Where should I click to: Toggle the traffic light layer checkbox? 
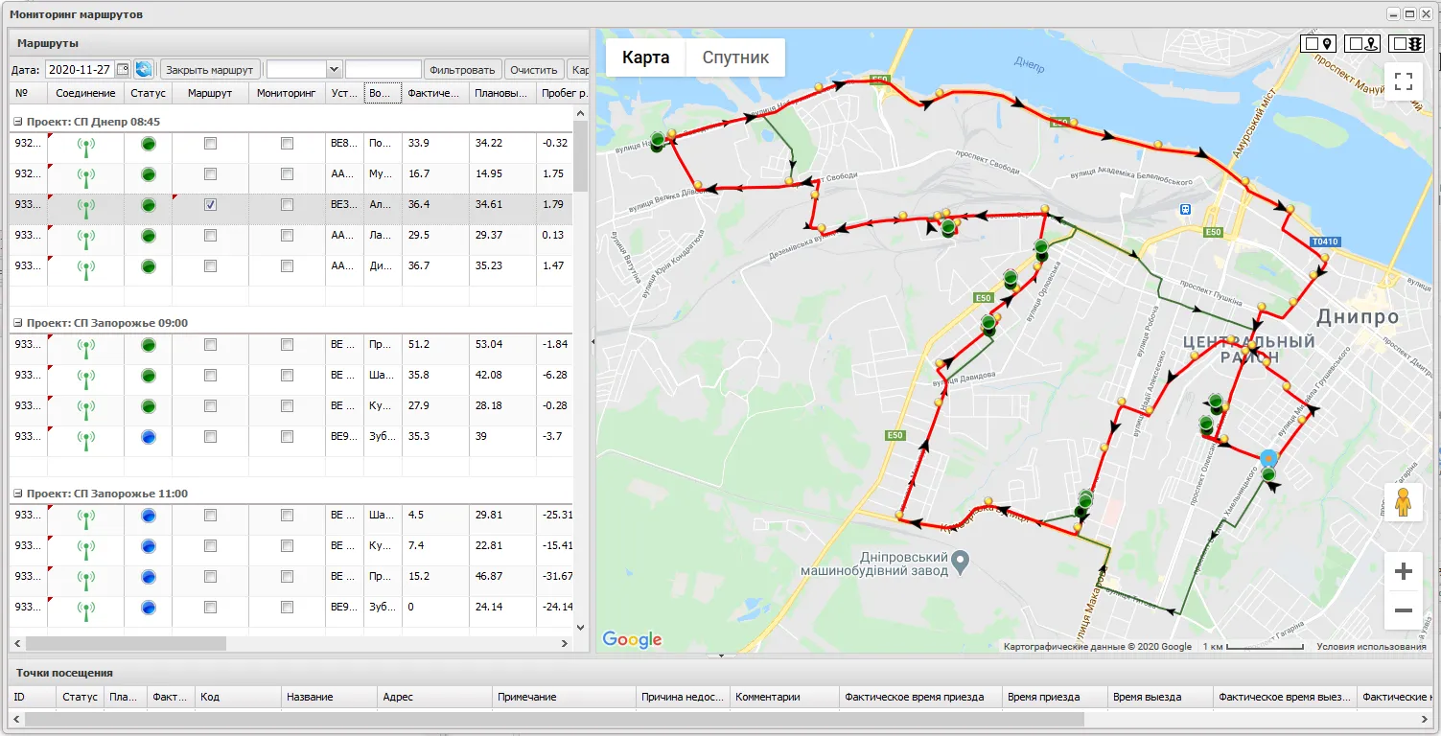[1398, 43]
